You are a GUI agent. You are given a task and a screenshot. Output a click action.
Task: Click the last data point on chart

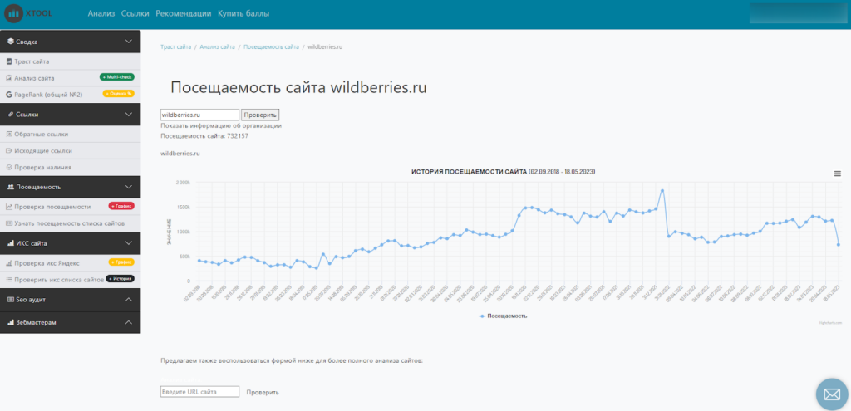[839, 245]
